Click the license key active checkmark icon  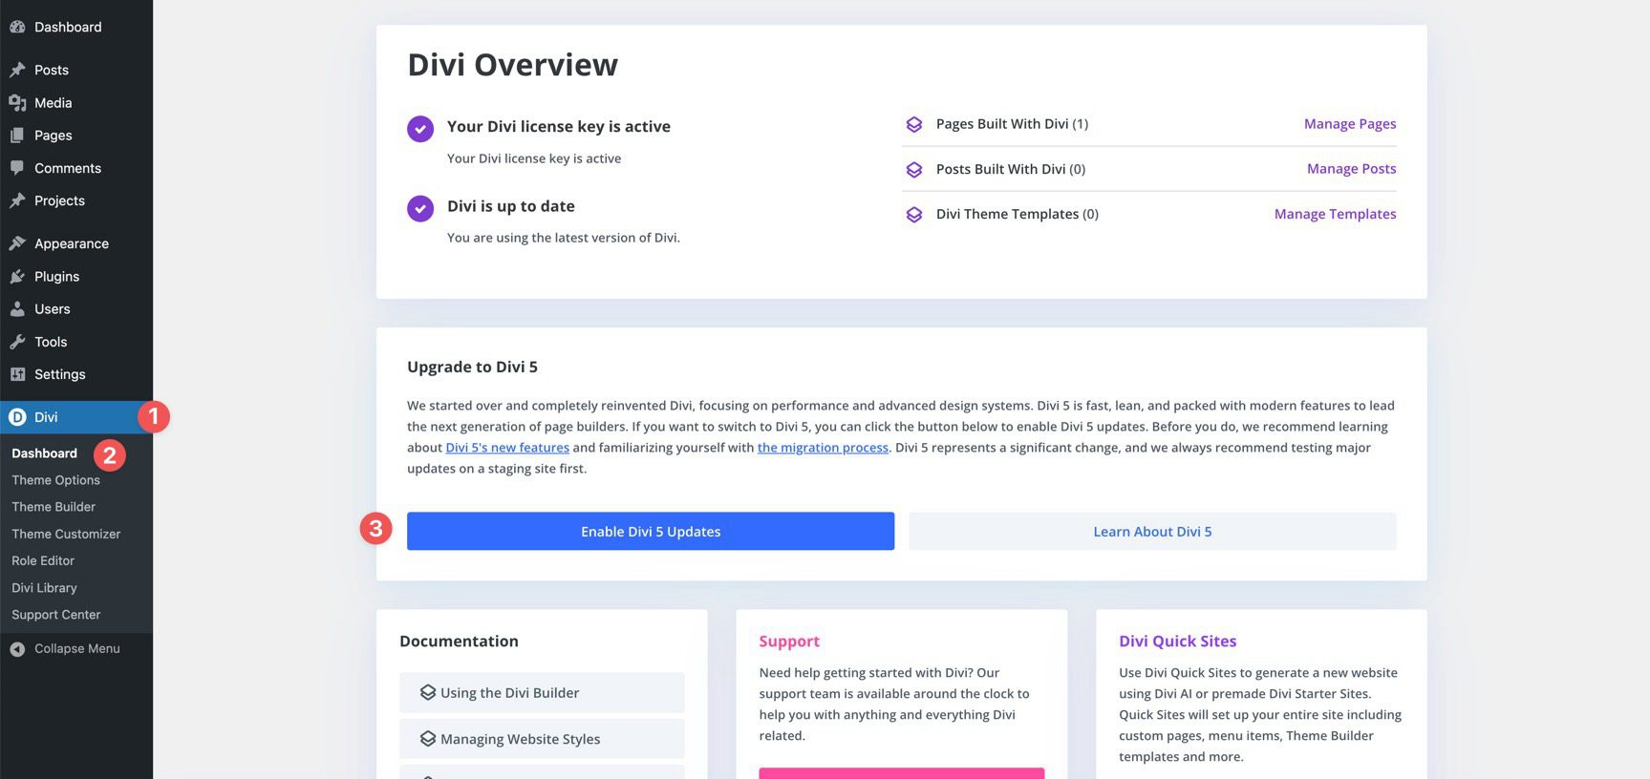click(x=420, y=128)
